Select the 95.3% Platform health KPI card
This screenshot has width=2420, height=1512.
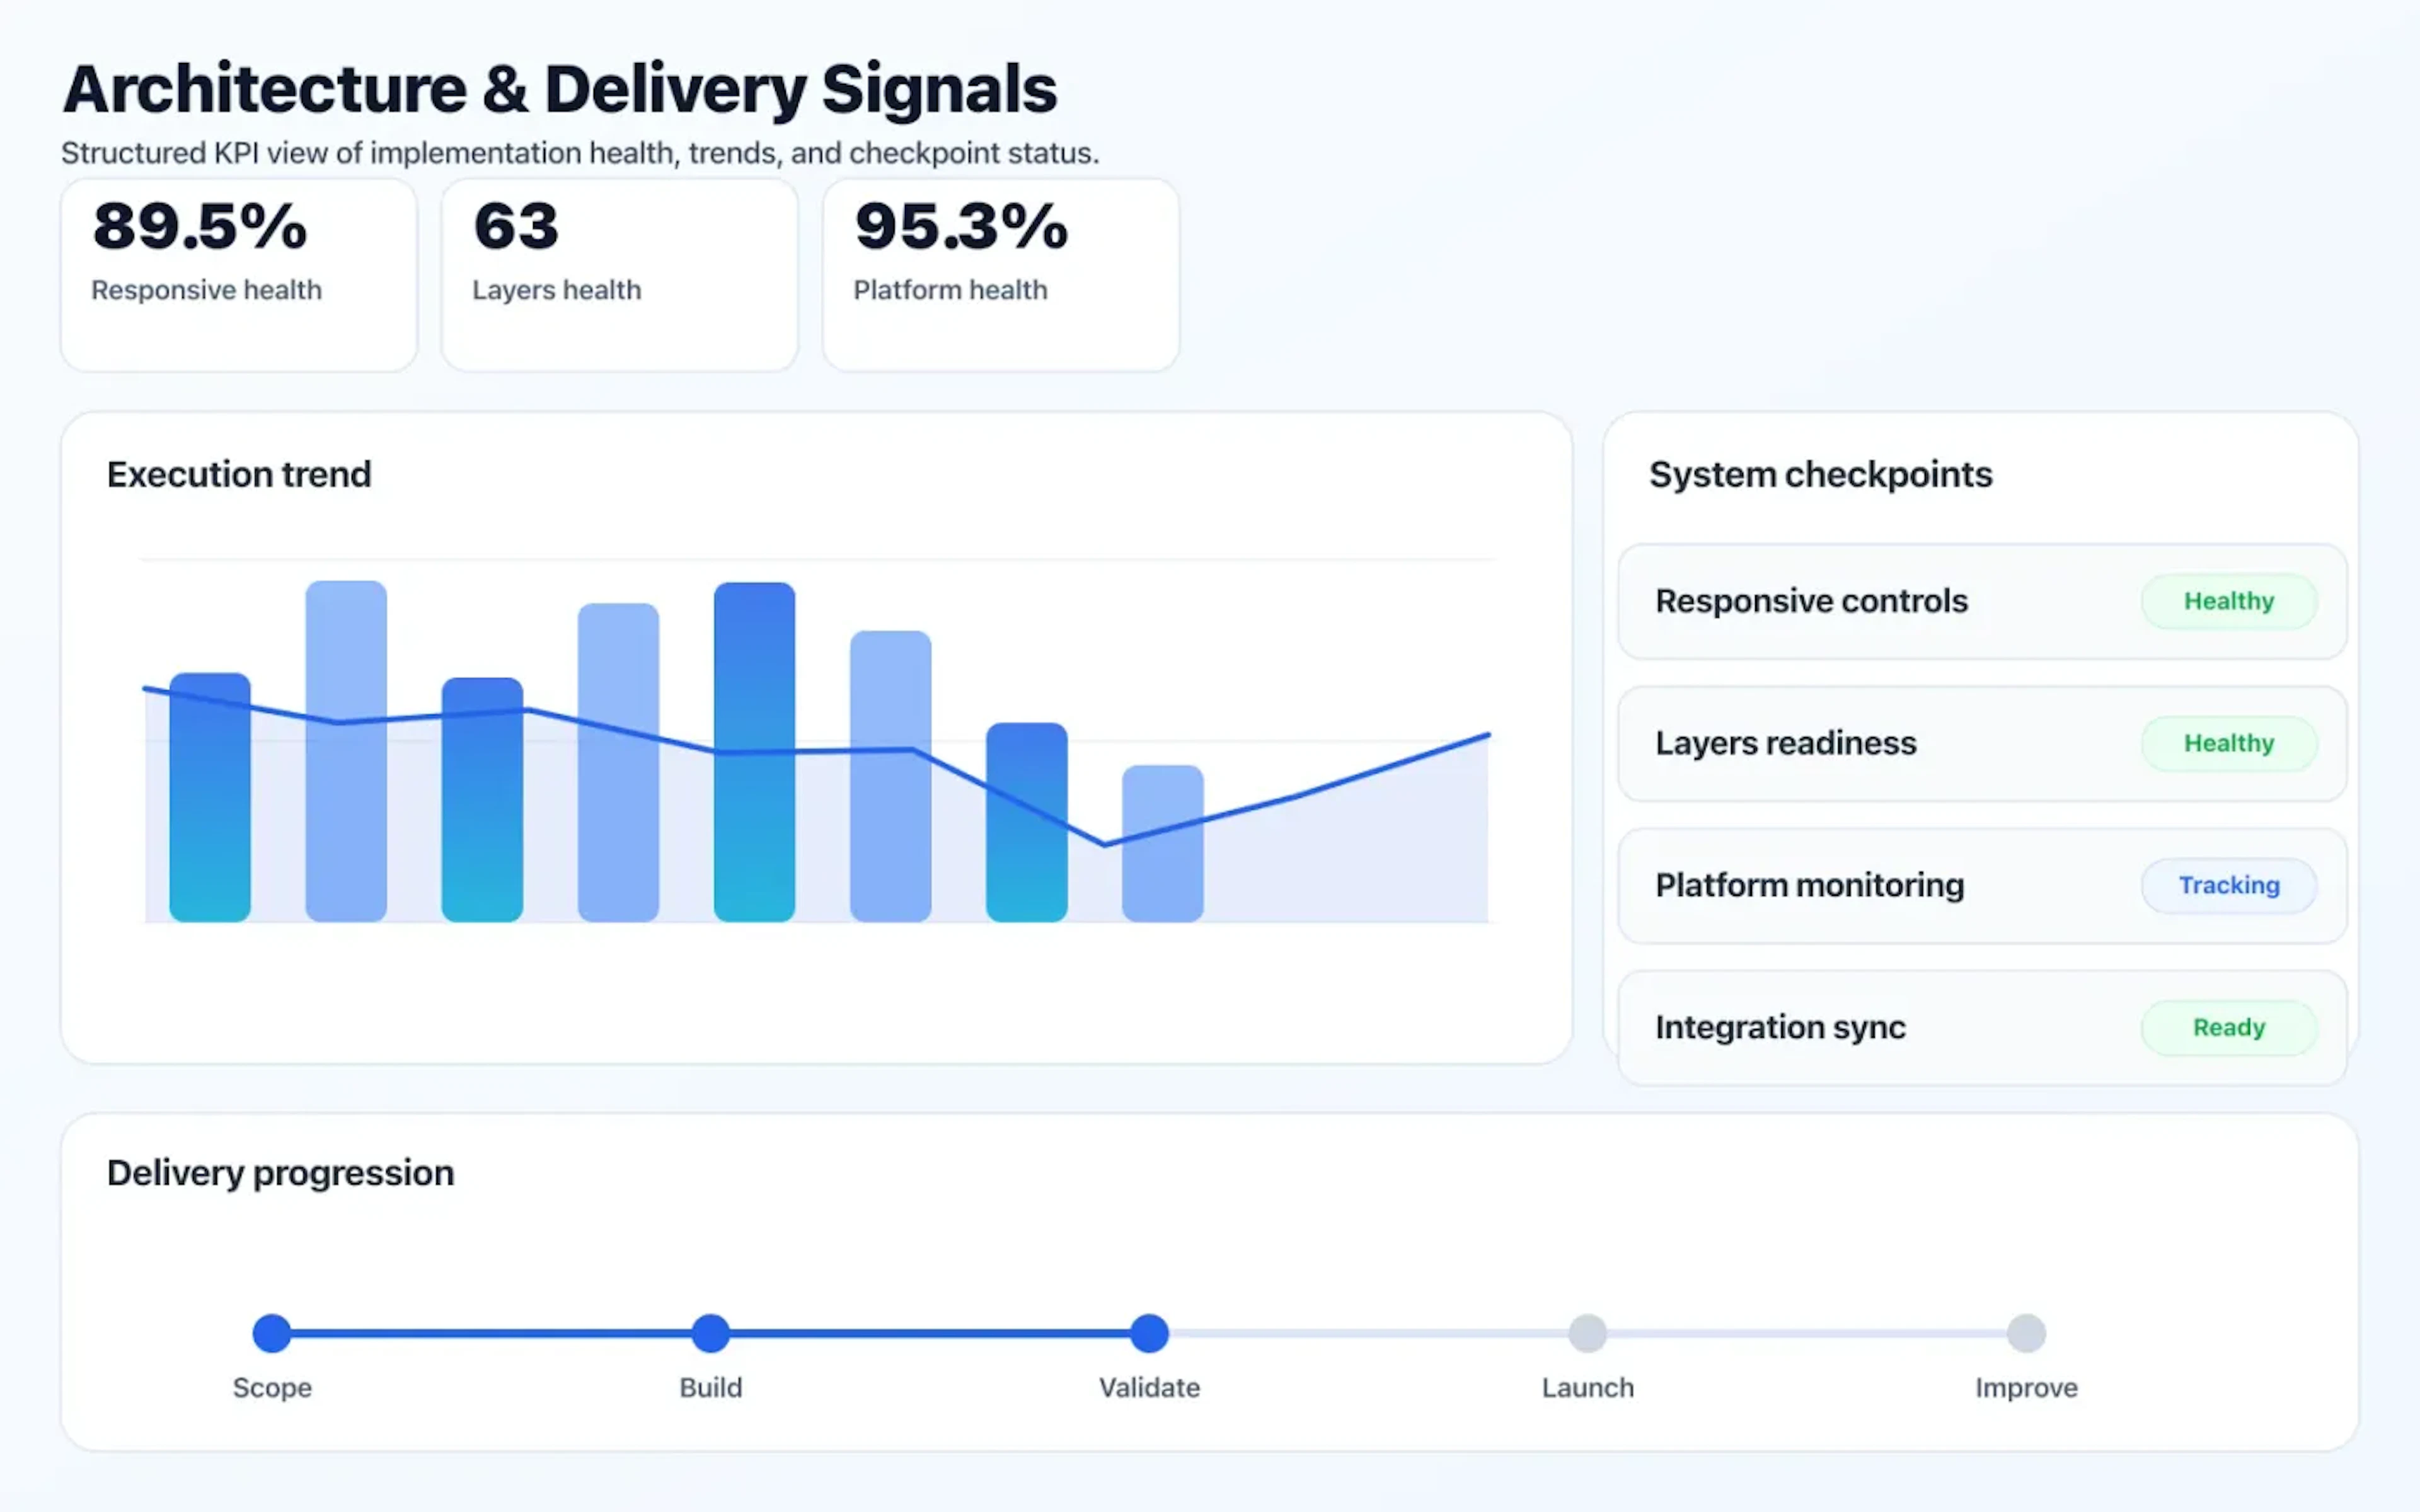pos(1000,272)
